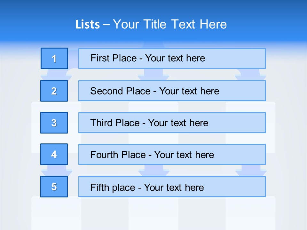Image resolution: width=307 pixels, height=230 pixels.
Task: Click center arrow below First Place bar
Action: [x=153, y=74]
